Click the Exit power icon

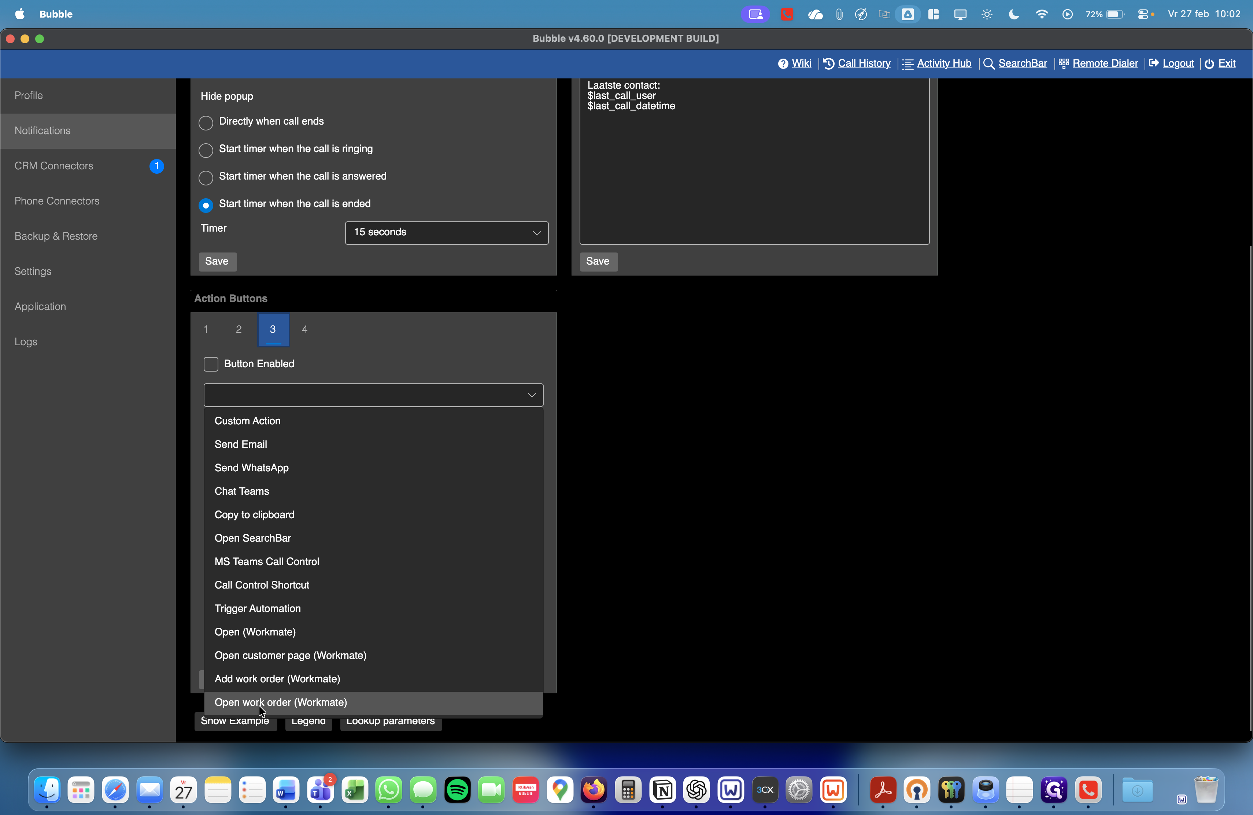tap(1209, 64)
